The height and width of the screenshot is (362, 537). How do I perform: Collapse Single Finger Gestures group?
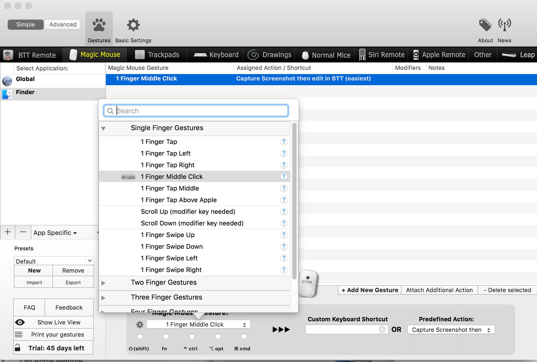[103, 128]
